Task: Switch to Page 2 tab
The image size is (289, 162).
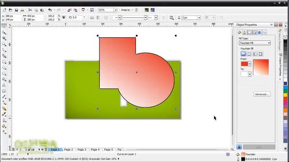Action: pyautogui.click(x=68, y=149)
